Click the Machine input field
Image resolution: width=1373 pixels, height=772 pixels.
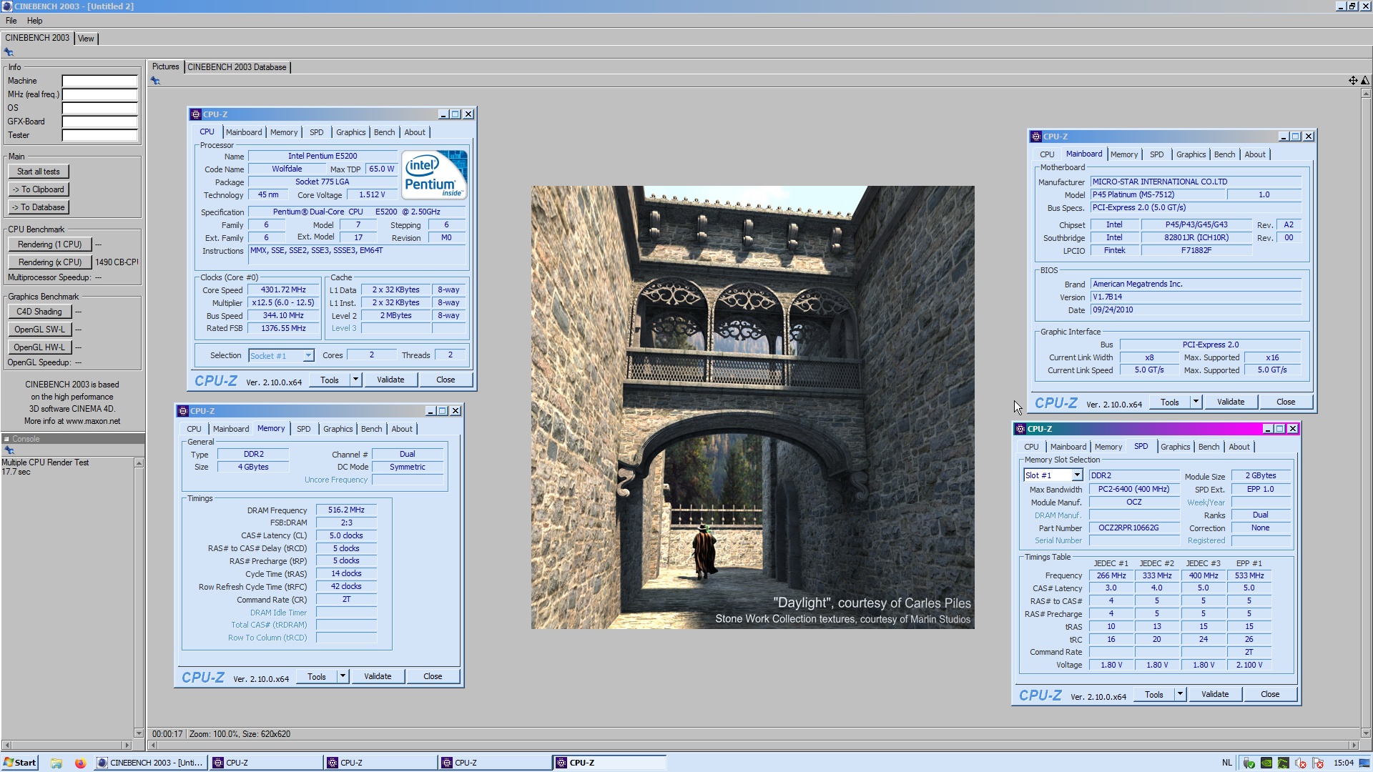pyautogui.click(x=99, y=81)
